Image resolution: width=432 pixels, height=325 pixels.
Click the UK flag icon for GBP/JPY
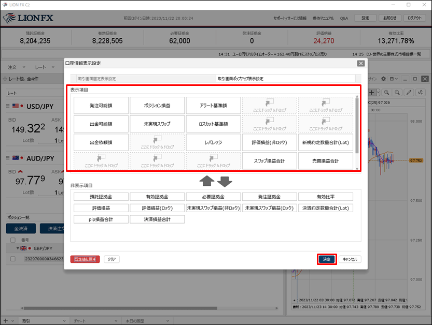coord(23,248)
